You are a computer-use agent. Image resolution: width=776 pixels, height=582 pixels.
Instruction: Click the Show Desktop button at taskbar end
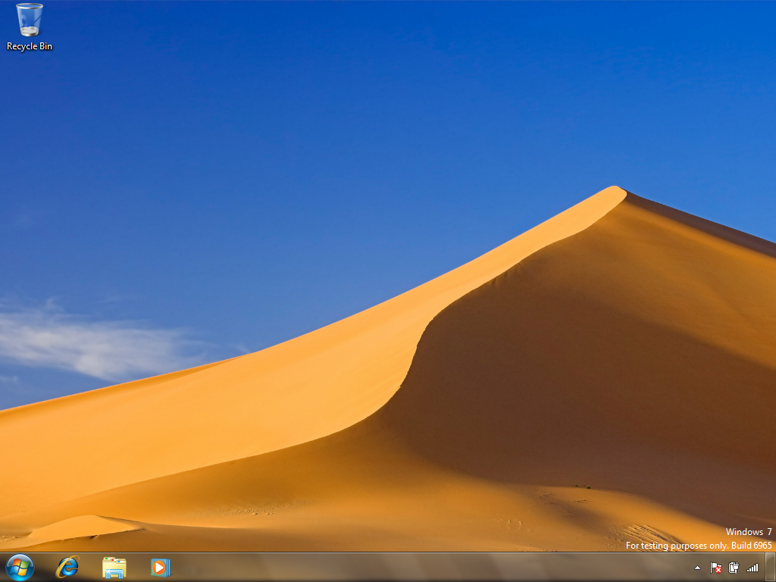(x=770, y=567)
